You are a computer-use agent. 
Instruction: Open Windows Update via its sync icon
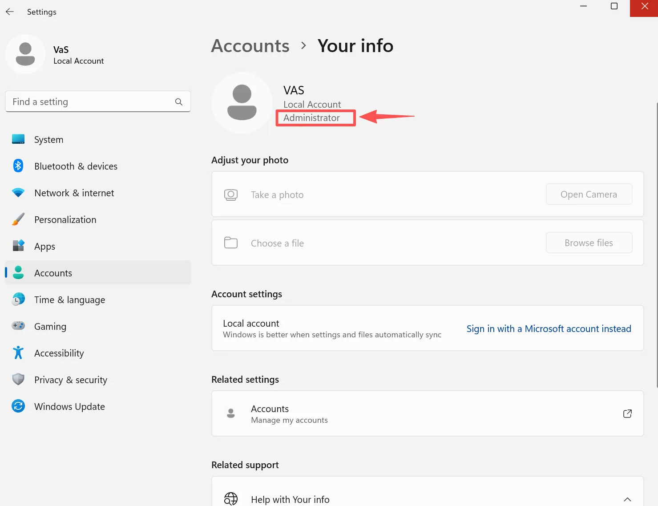(18, 406)
